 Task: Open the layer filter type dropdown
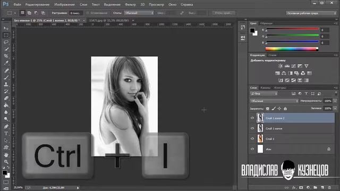click(x=264, y=93)
